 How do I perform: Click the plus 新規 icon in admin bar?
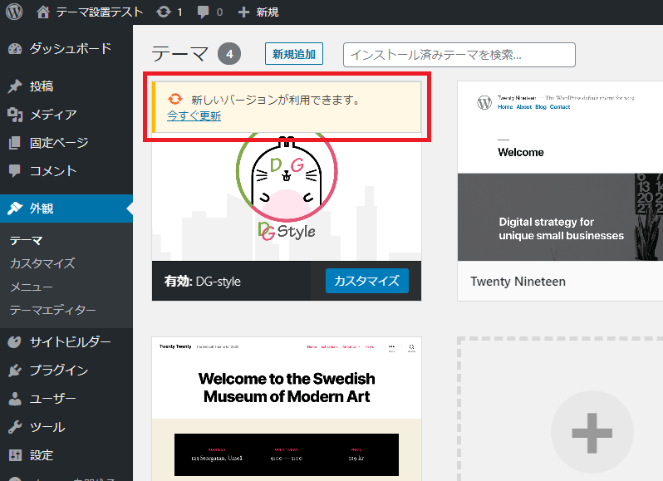pos(243,12)
